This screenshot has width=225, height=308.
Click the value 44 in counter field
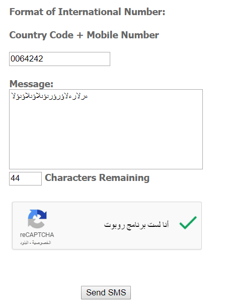pos(15,178)
